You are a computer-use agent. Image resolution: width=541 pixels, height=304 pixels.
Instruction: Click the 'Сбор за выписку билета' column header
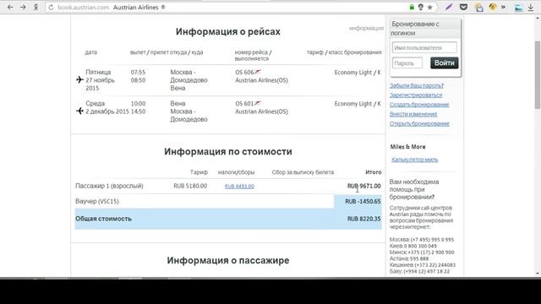(303, 172)
